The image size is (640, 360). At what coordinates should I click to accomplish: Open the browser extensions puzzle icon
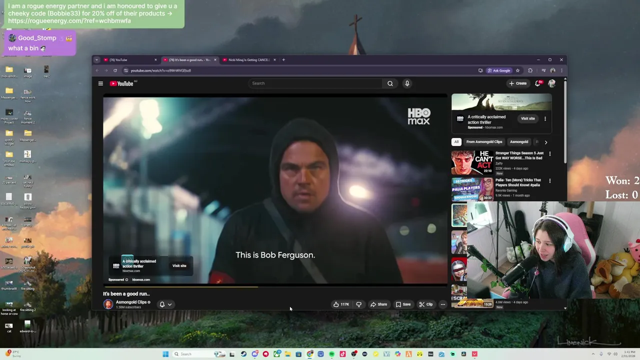530,70
